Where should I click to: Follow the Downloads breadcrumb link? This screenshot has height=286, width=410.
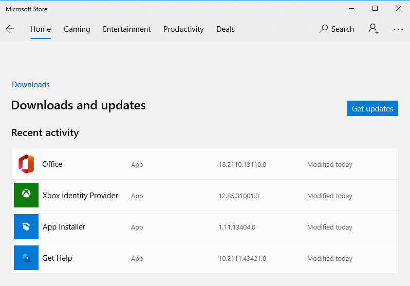tap(31, 85)
